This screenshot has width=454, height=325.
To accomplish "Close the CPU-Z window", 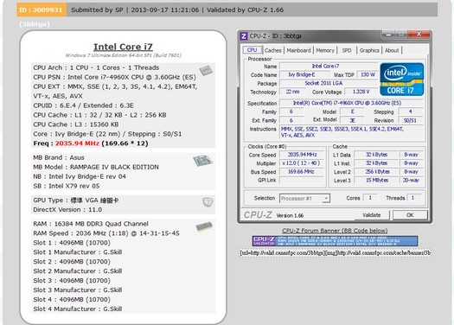I will pyautogui.click(x=419, y=35).
